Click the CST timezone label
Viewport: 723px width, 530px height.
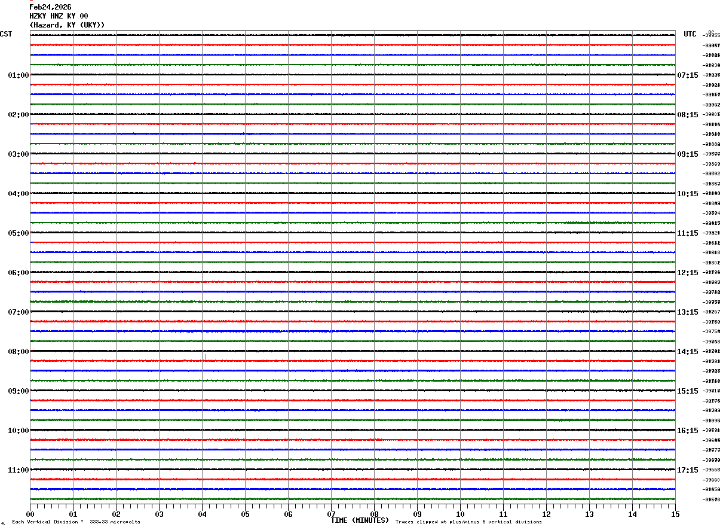click(6, 34)
